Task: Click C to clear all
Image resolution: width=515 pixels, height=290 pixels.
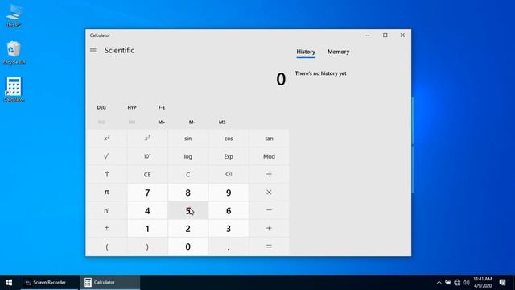Action: (187, 175)
